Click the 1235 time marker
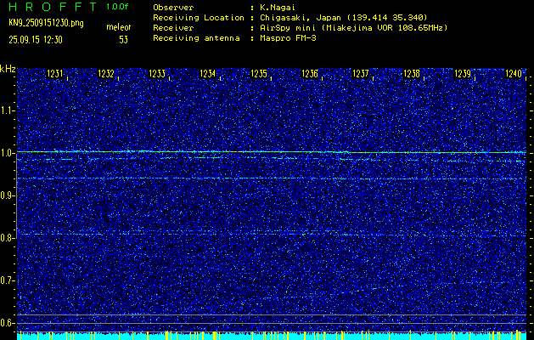This screenshot has height=340, width=534. pos(259,74)
